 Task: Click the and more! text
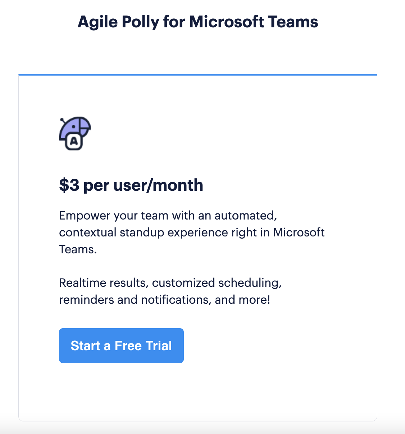(x=242, y=299)
